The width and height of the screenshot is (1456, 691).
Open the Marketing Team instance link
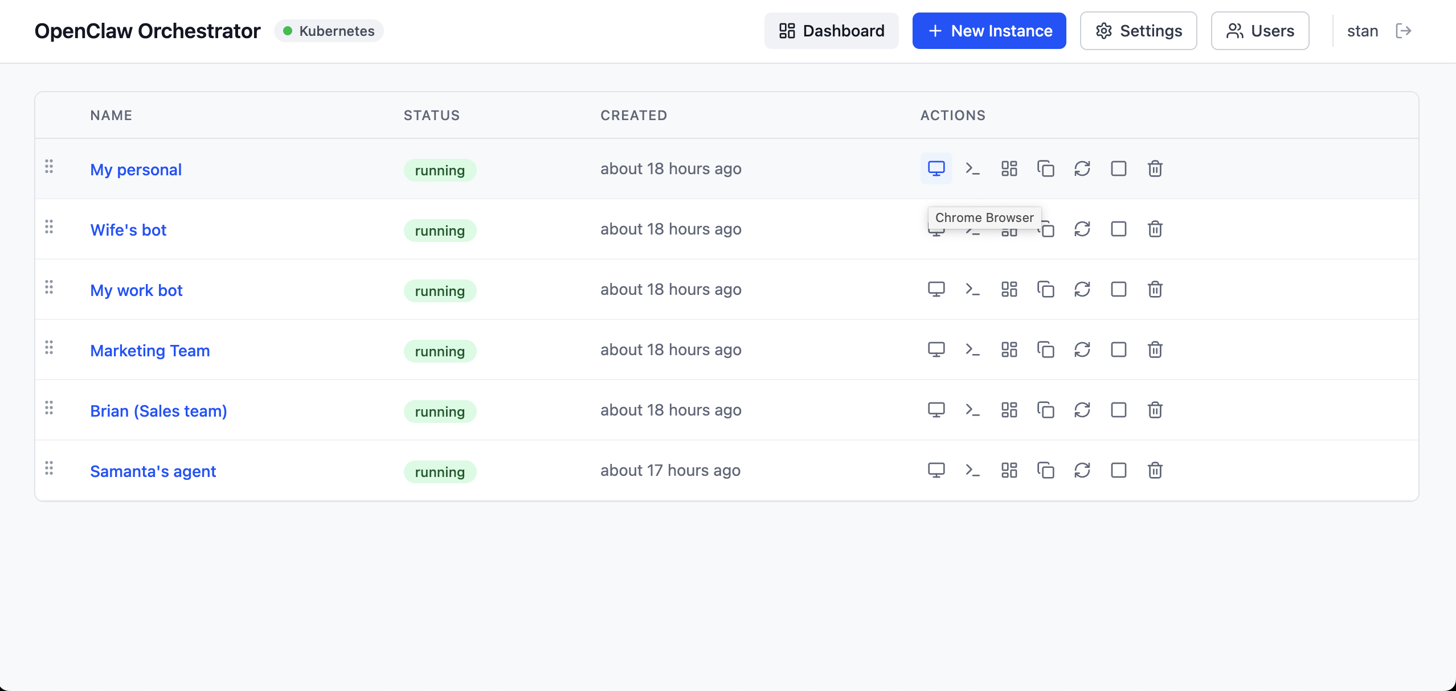coord(150,351)
